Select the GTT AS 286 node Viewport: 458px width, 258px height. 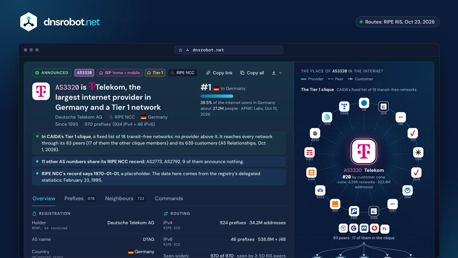(x=400, y=117)
